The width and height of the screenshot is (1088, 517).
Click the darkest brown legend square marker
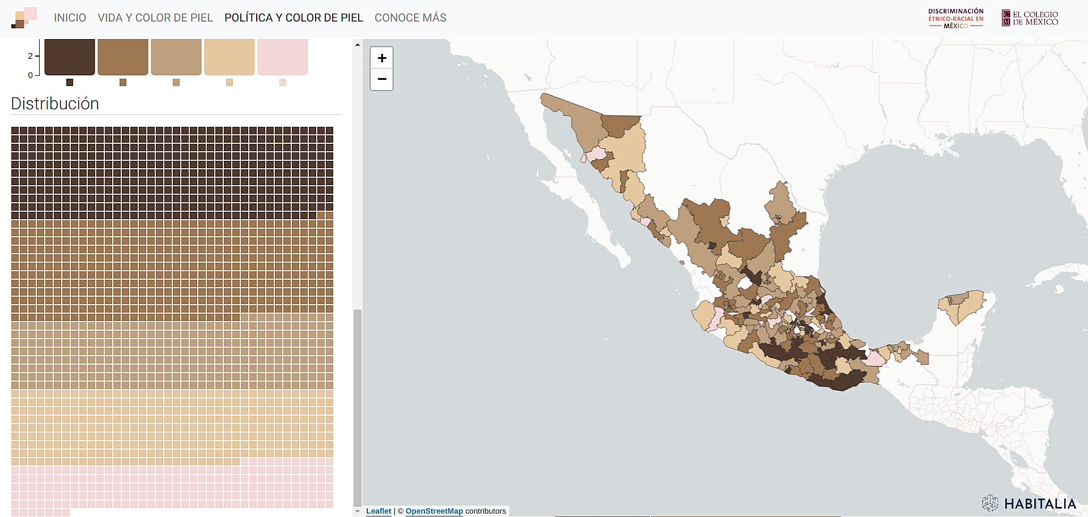coord(70,83)
